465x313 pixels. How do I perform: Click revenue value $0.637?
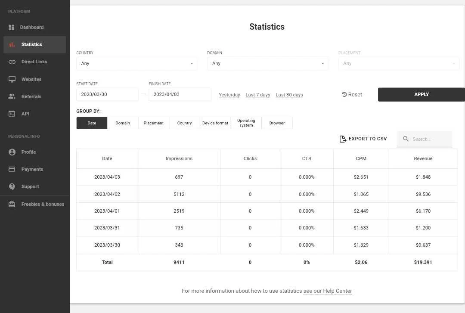[423, 245]
